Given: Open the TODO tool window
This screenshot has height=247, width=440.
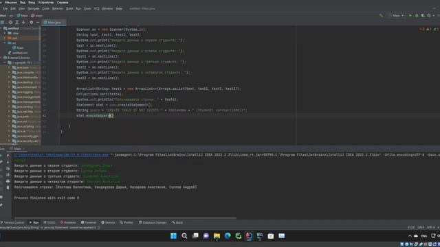Looking at the screenshot, I should point(49,222).
